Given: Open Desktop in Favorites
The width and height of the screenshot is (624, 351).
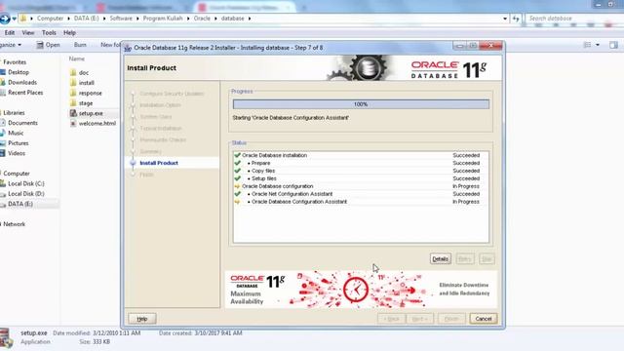Looking at the screenshot, I should tap(19, 72).
